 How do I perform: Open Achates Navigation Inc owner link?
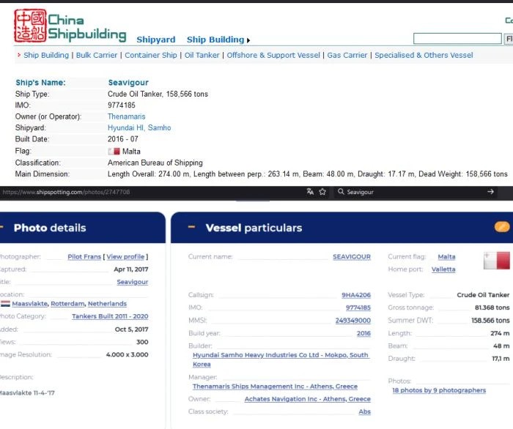tap(308, 399)
